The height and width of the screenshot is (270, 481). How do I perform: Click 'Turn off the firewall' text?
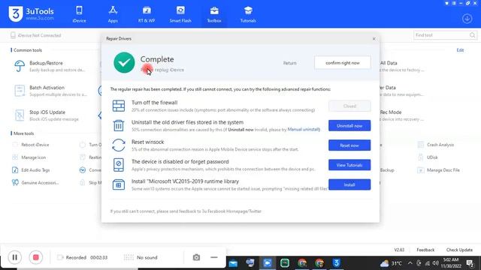154,103
